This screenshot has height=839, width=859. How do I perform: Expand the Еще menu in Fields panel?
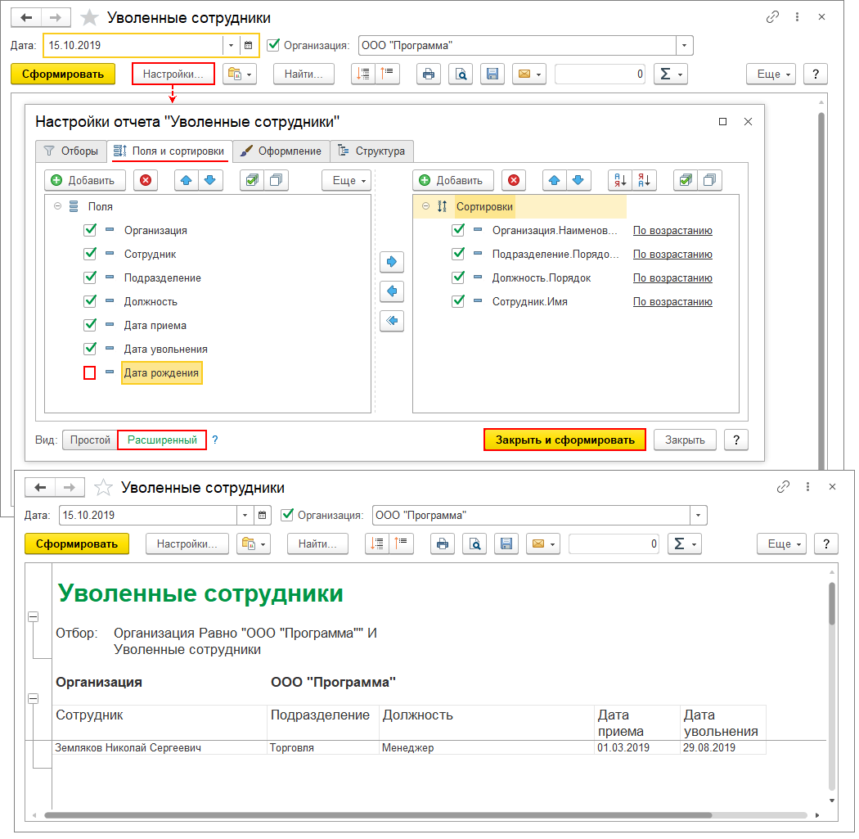pos(347,180)
